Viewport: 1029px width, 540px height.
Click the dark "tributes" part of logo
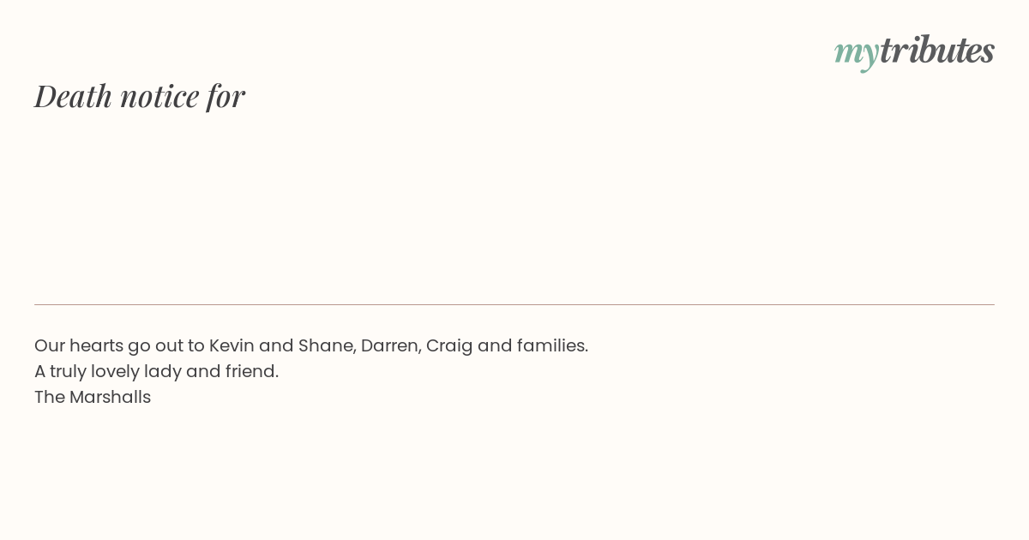[936, 50]
